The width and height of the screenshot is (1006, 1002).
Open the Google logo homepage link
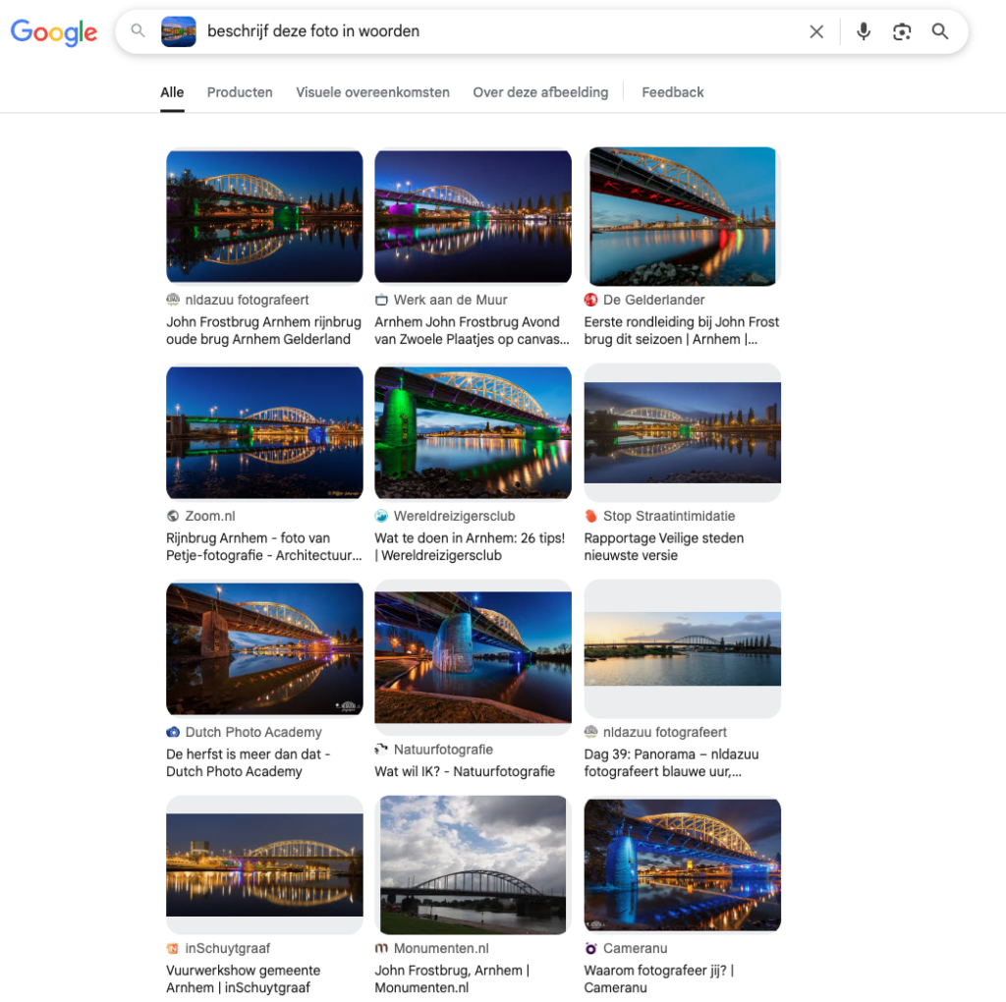click(54, 31)
